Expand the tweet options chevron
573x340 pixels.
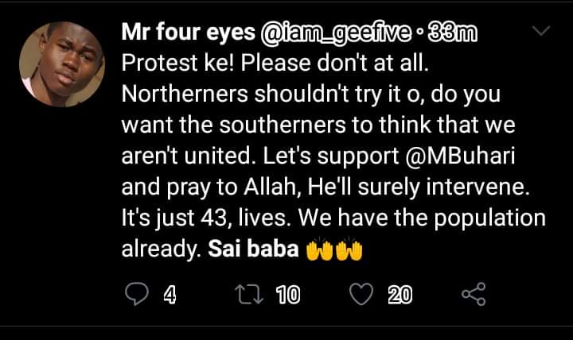pyautogui.click(x=540, y=31)
